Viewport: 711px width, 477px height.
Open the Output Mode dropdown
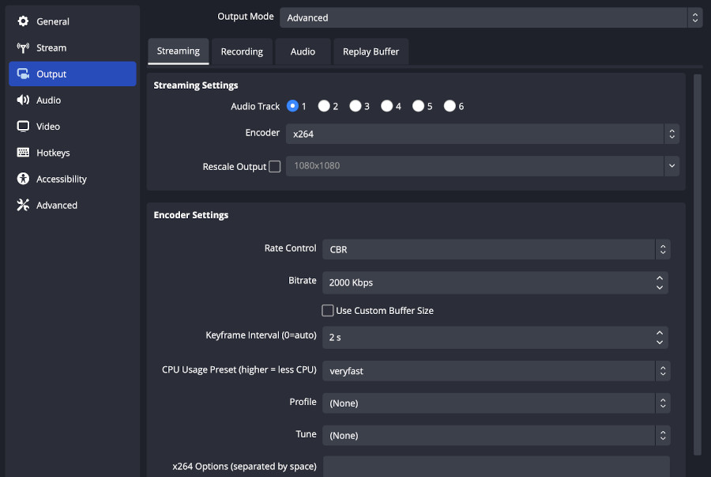(490, 17)
